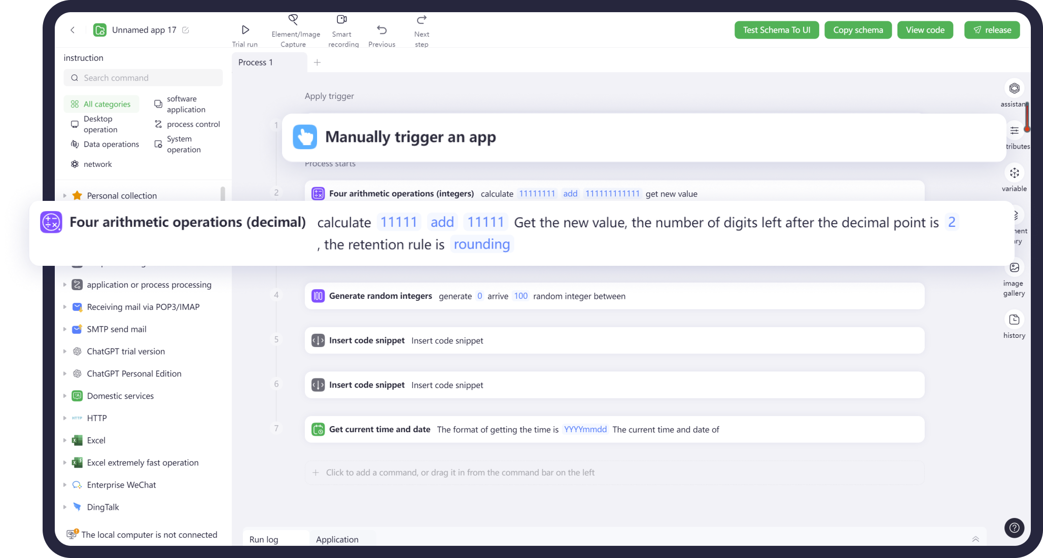Open Element/Image Capture tool
The height and width of the screenshot is (558, 1043).
click(x=295, y=31)
